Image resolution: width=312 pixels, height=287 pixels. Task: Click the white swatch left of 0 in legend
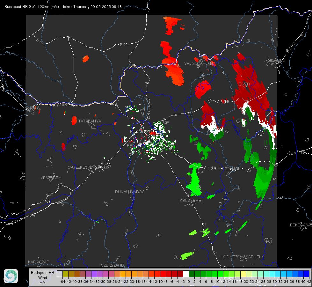pos(186,274)
